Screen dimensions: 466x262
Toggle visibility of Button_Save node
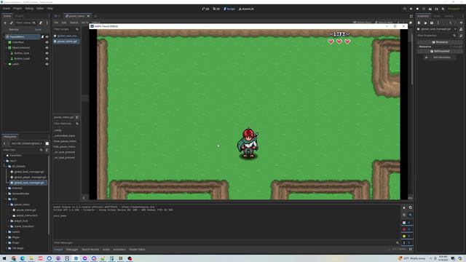47,53
